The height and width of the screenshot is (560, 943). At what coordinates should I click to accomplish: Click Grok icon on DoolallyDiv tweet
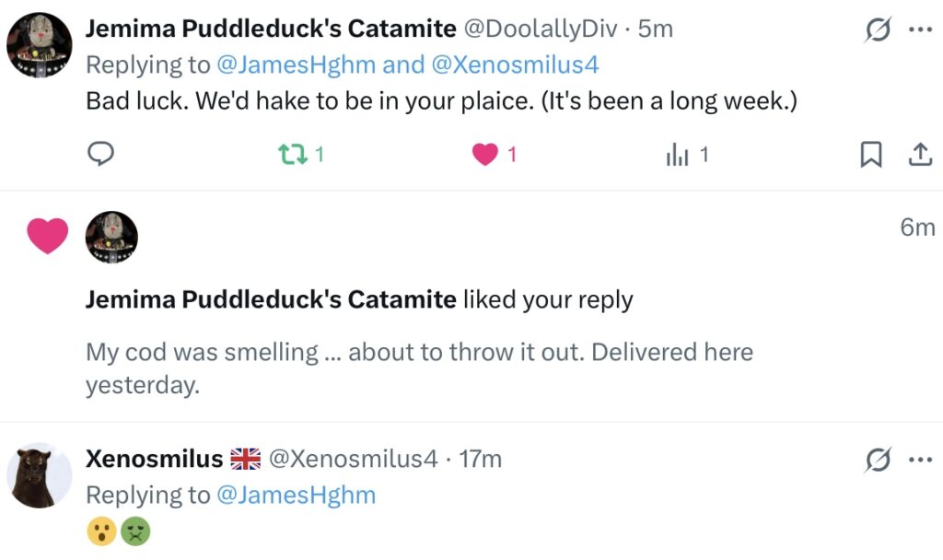point(879,29)
